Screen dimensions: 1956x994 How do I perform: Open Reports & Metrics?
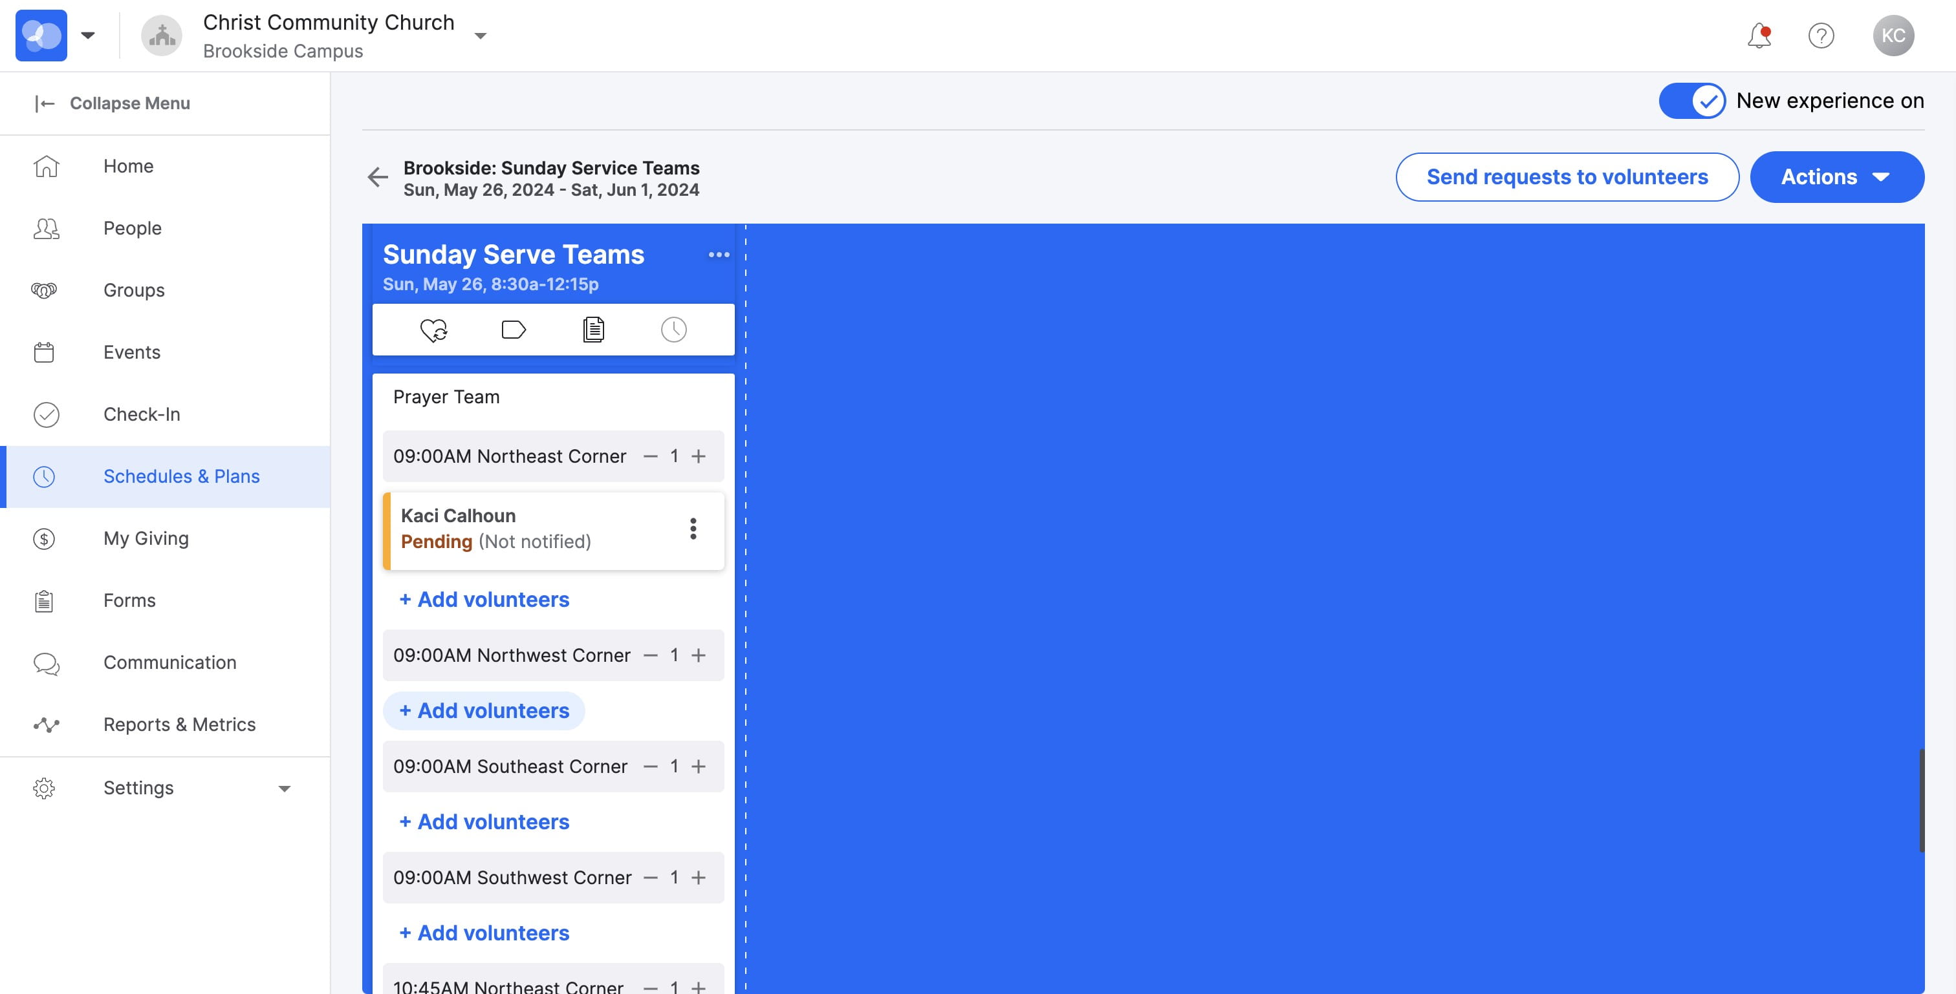click(x=165, y=724)
